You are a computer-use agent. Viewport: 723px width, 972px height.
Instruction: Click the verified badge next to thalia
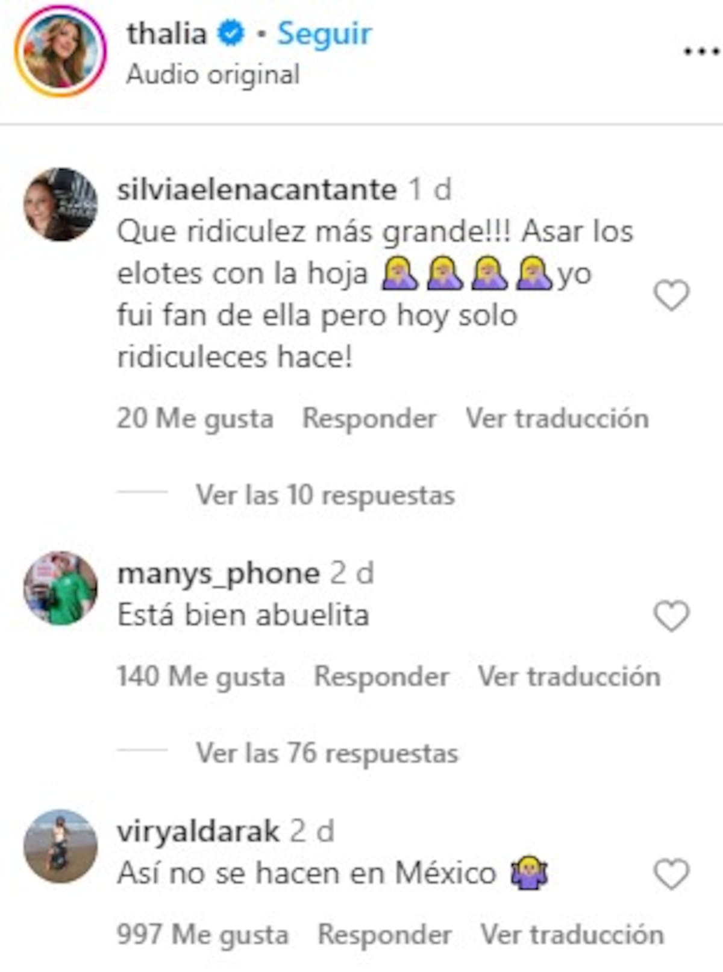pyautogui.click(x=231, y=33)
